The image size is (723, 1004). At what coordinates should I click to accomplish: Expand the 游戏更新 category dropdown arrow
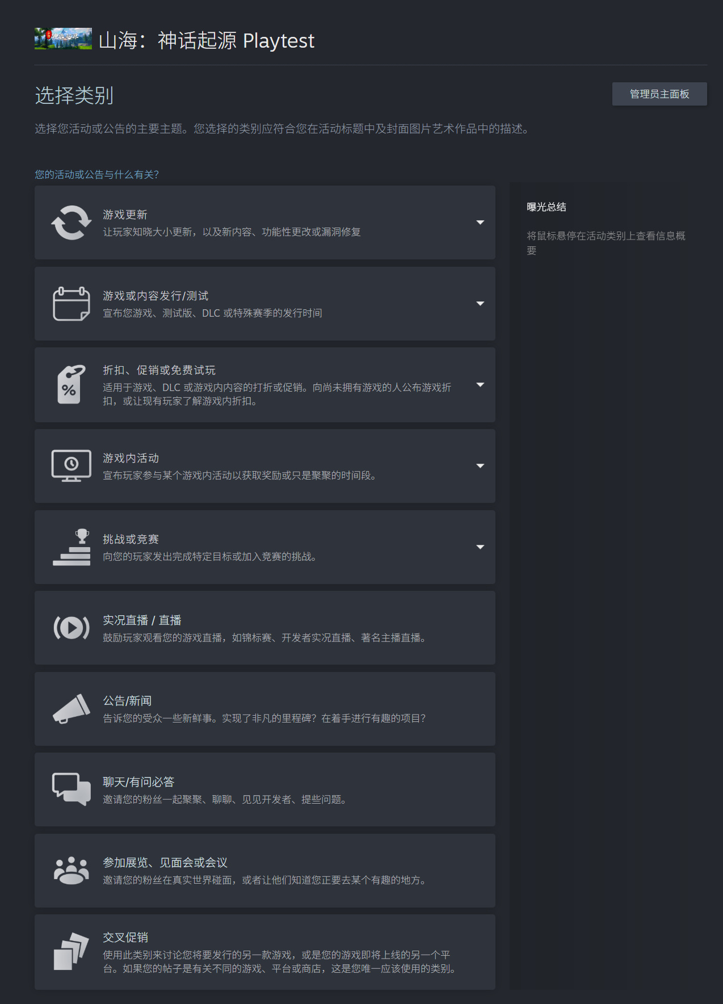[x=480, y=222]
